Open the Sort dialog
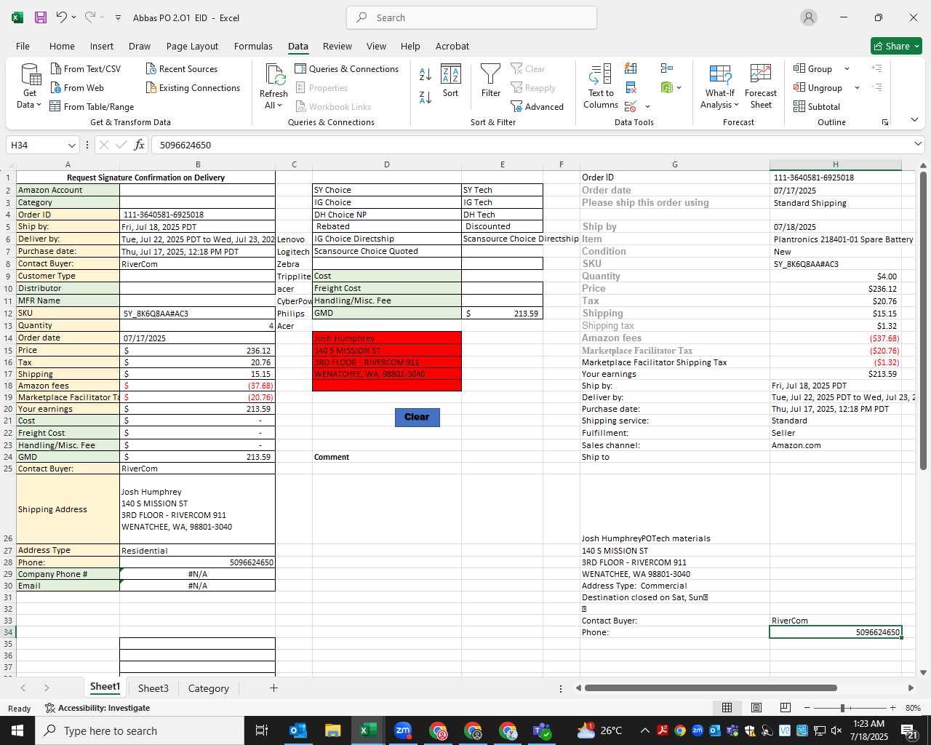The width and height of the screenshot is (931, 745). click(x=451, y=81)
